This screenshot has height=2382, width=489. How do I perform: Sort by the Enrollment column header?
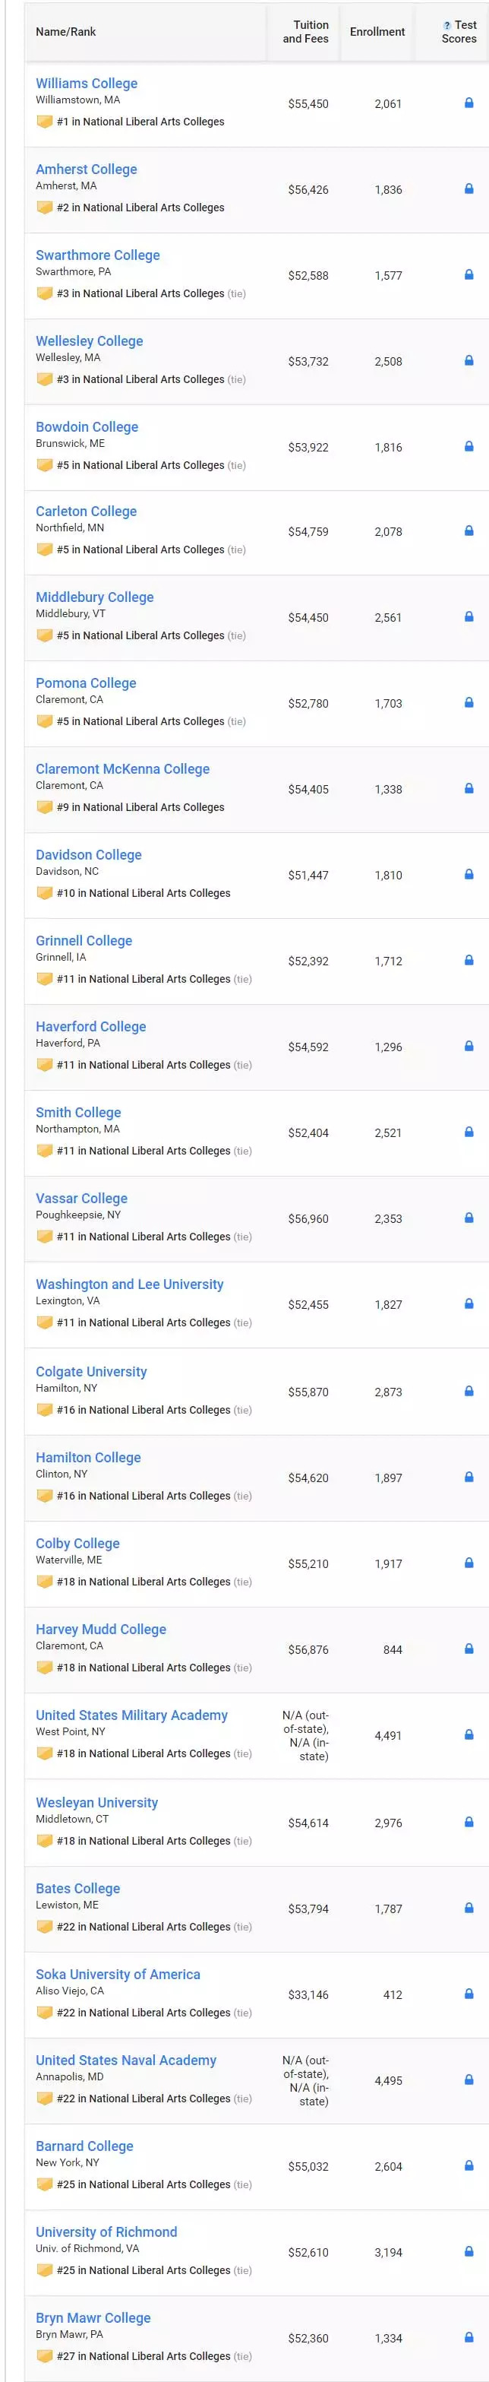[x=377, y=31]
